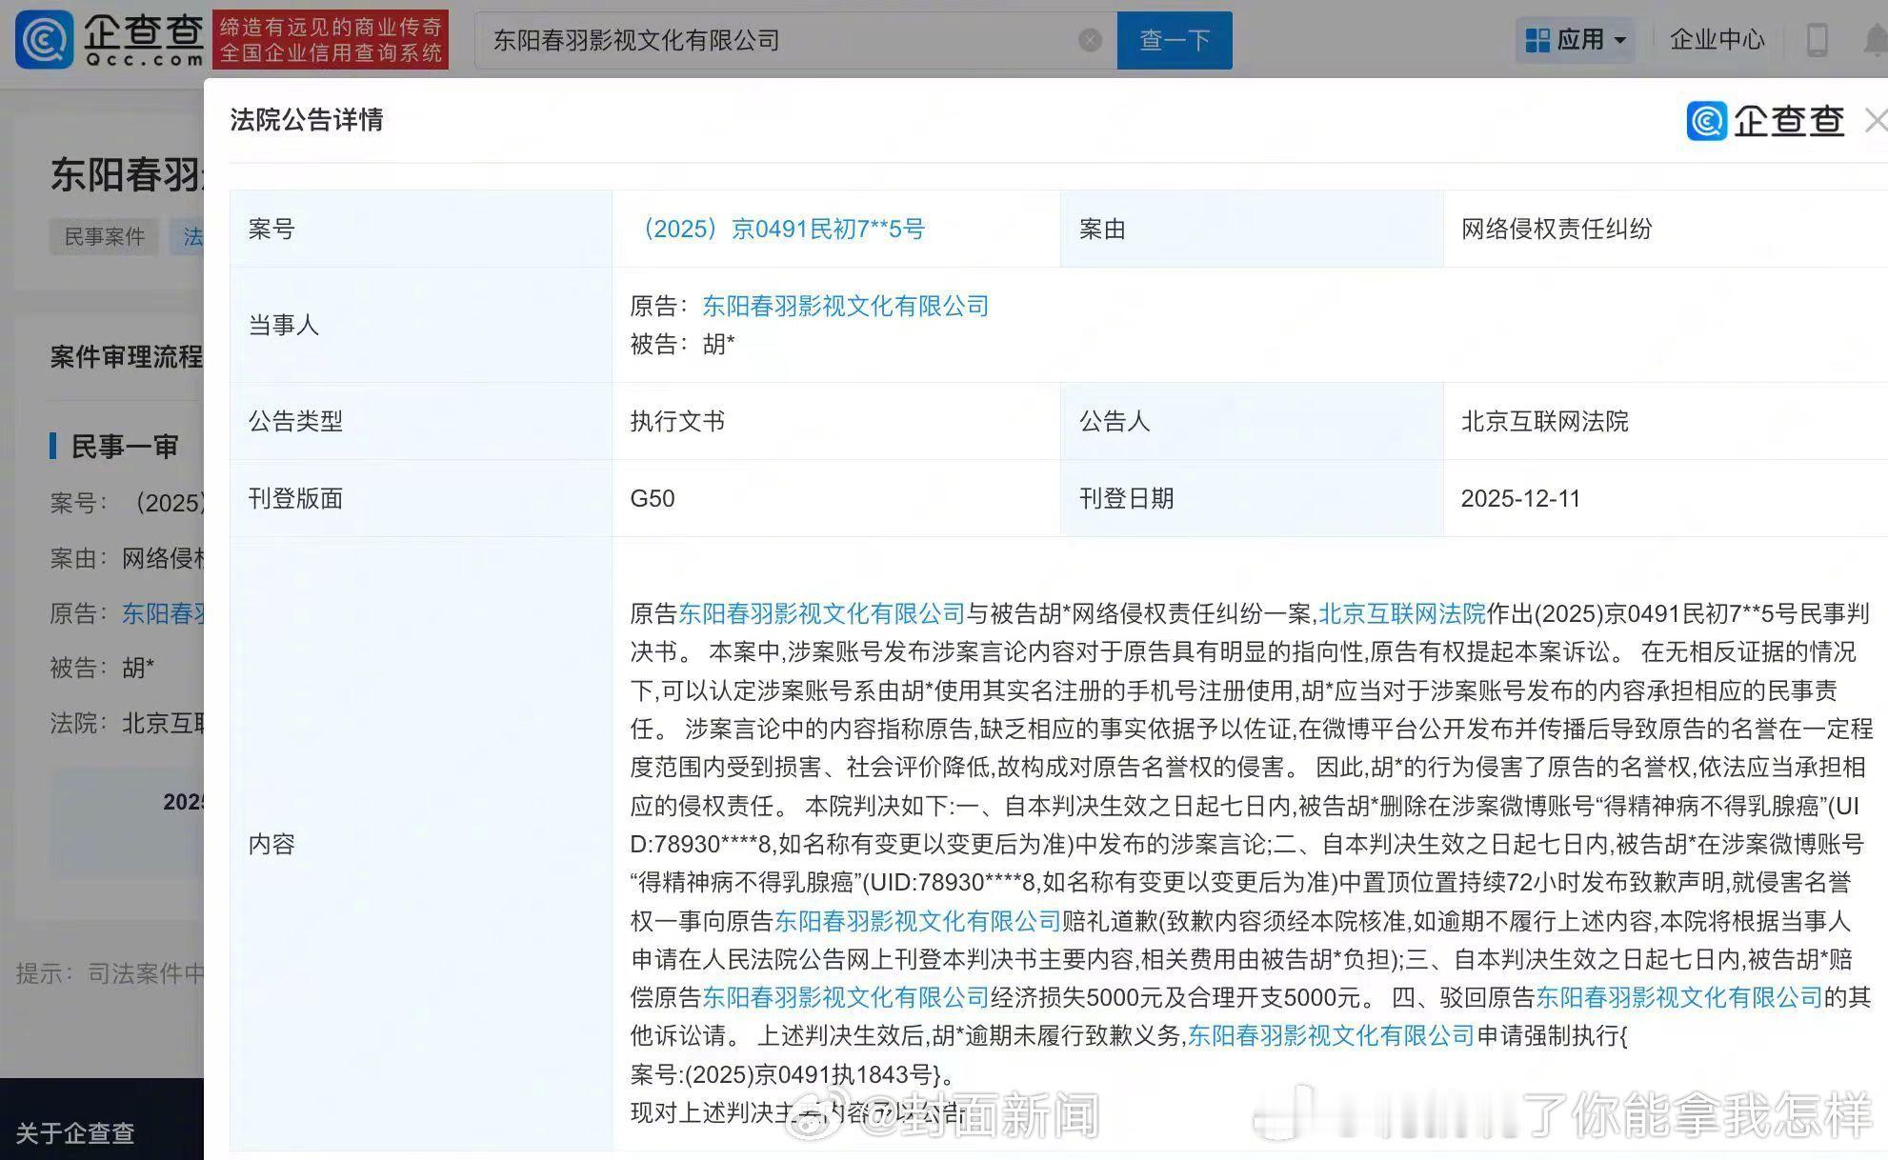Image resolution: width=1888 pixels, height=1160 pixels.
Task: Click 东阳春羽影视文化有限公司 link in judgment item three
Action: (844, 998)
